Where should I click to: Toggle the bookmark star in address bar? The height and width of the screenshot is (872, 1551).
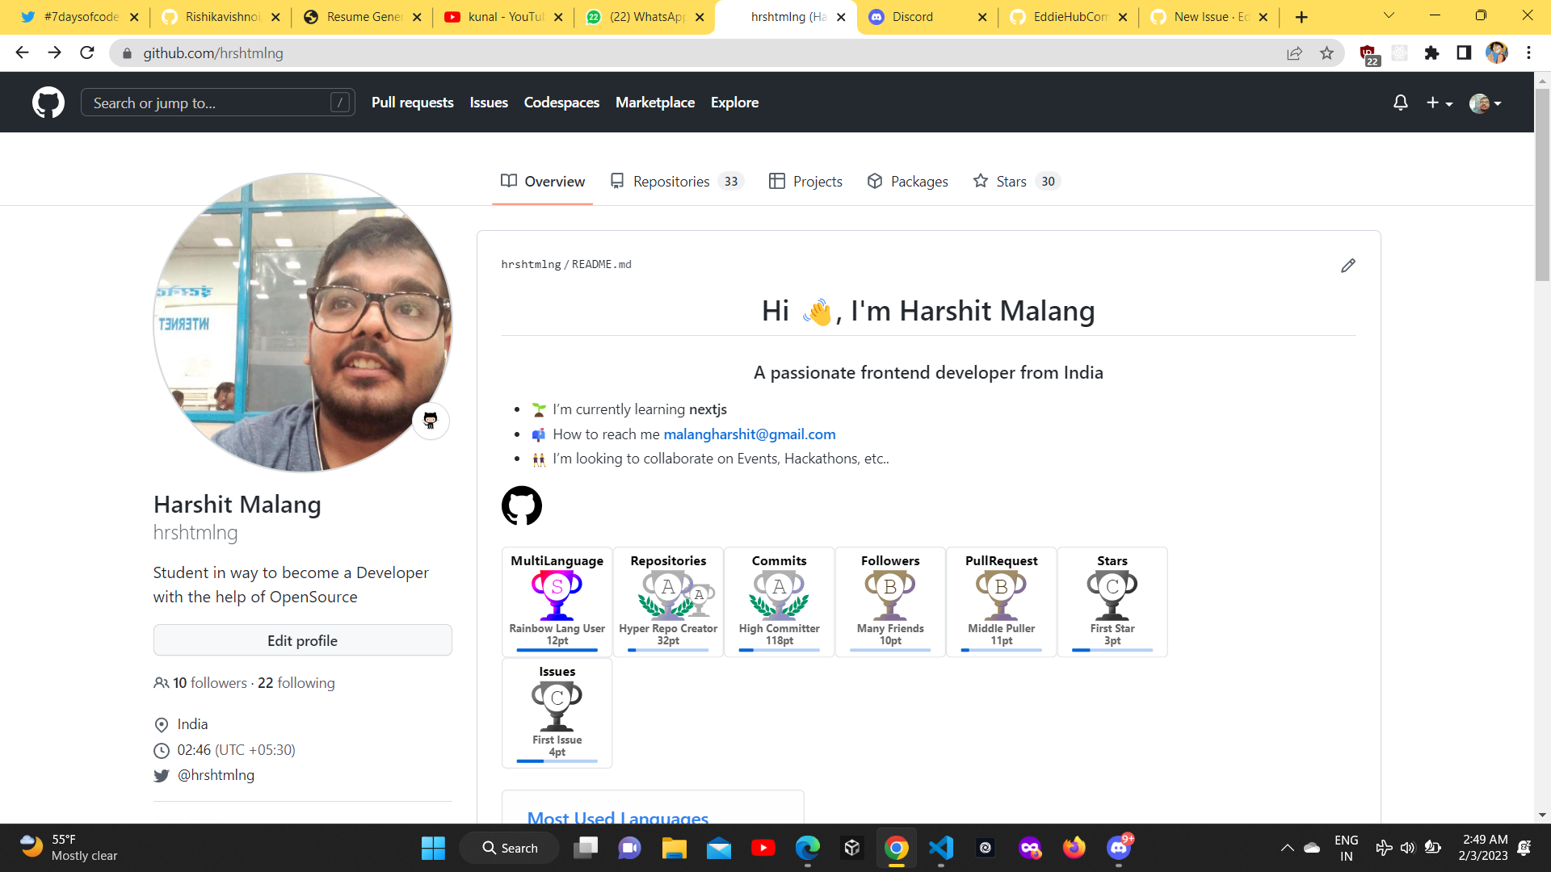(x=1327, y=53)
